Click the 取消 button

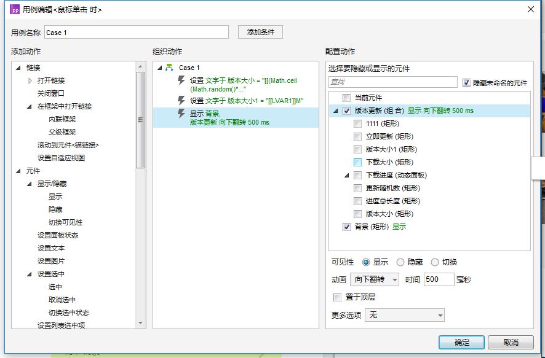coord(511,343)
